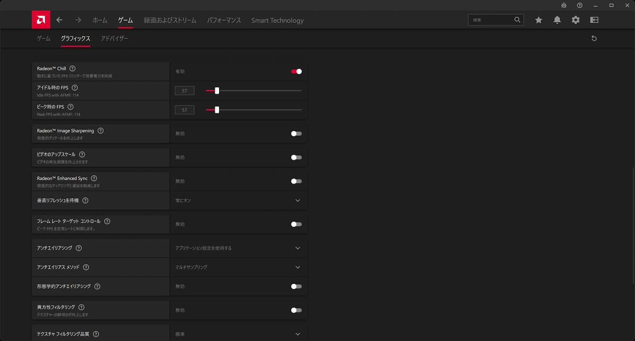Turn on Radeon Enhanced Sync
635x341 pixels.
pos(296,181)
